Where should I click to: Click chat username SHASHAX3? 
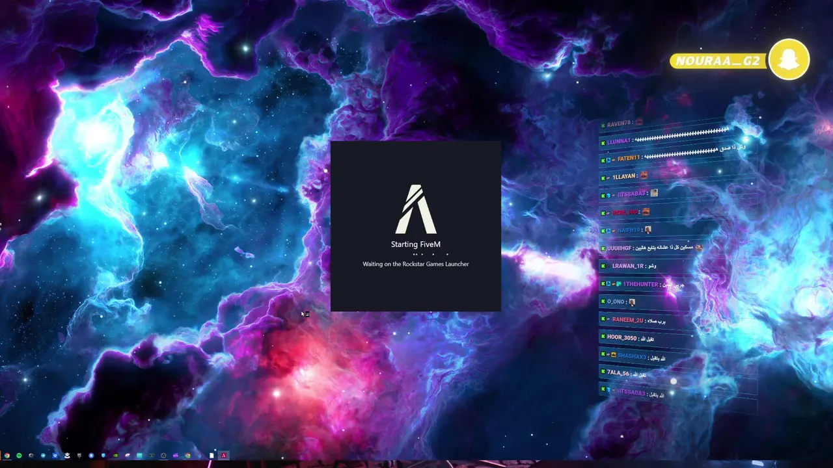pyautogui.click(x=632, y=356)
